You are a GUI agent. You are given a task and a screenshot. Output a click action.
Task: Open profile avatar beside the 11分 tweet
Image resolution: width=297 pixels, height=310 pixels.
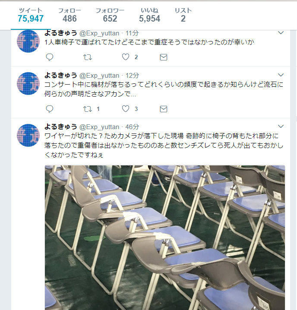(x=28, y=41)
